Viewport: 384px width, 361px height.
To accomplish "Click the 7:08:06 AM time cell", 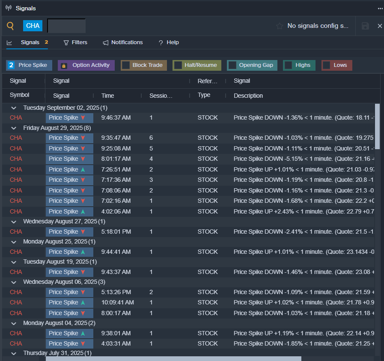I will click(x=116, y=190).
